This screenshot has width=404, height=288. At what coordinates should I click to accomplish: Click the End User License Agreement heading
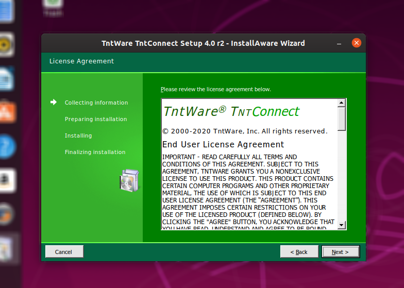[223, 144]
